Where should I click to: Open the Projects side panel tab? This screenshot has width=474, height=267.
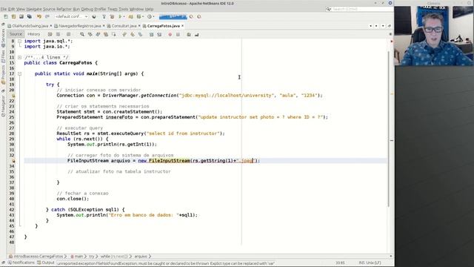pyautogui.click(x=3, y=74)
